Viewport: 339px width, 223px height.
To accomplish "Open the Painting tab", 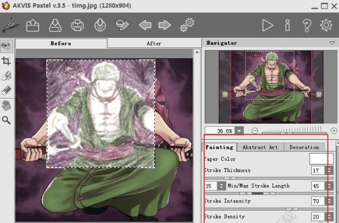I will pos(219,147).
